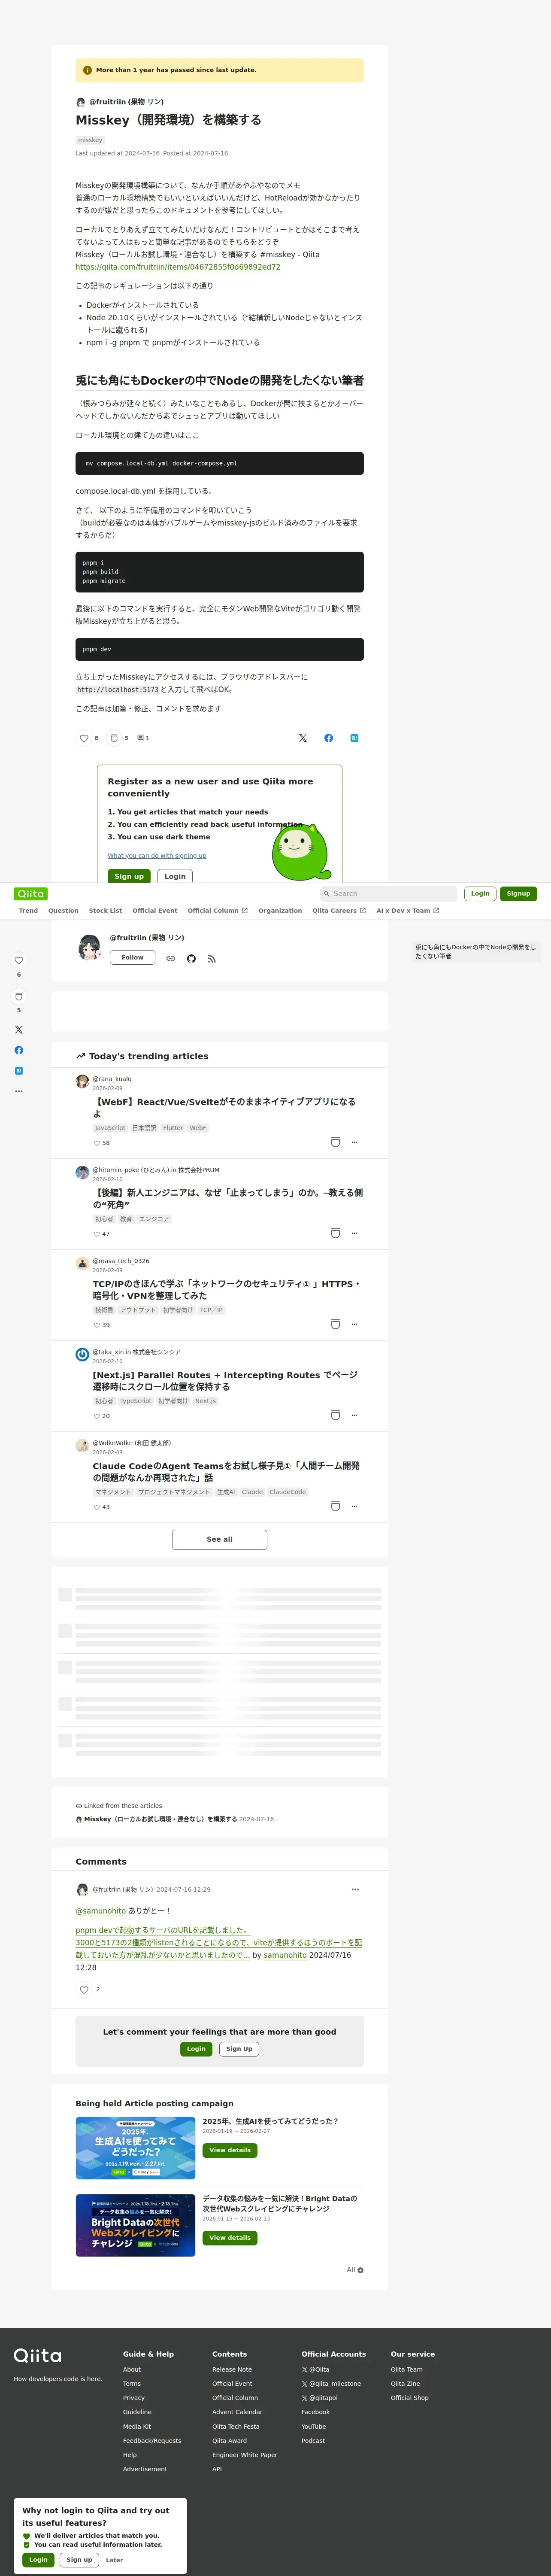Follow the author fruitriin
551x2576 pixels.
[132, 958]
